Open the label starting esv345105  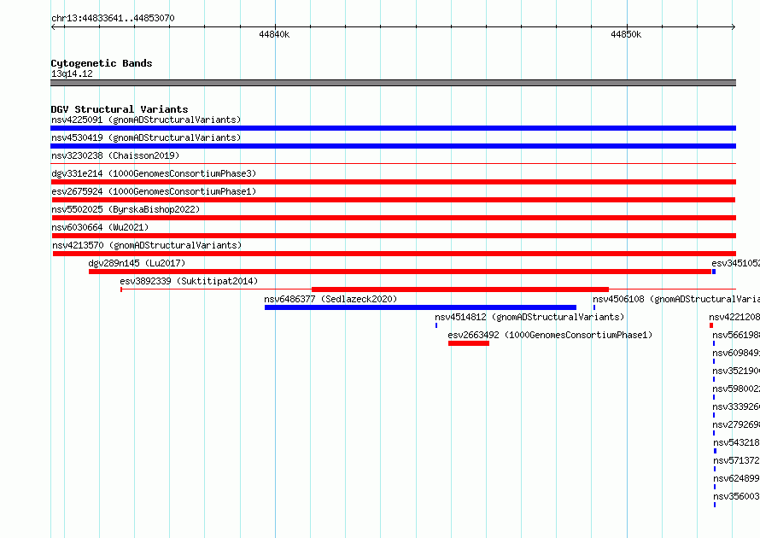(x=736, y=263)
